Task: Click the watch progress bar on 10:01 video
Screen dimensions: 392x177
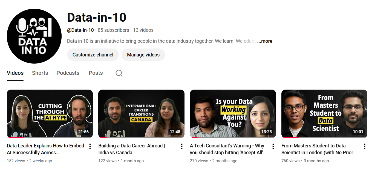Action: click(x=324, y=137)
